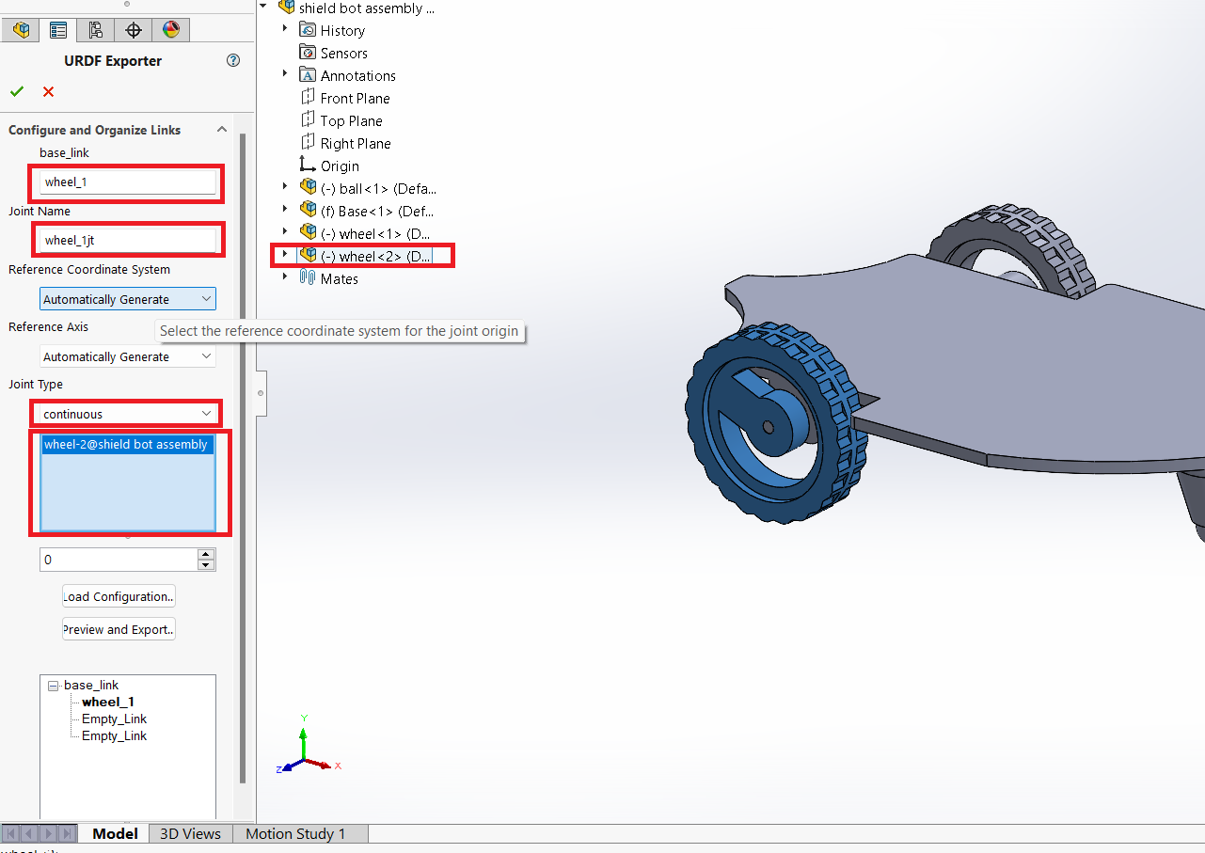Click the Joint Name text field
Viewport: 1205px width, 853px height.
point(128,240)
